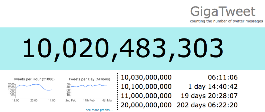Click the Tweets per Hour (x1000) title
The image size is (265, 112).
click(34, 79)
